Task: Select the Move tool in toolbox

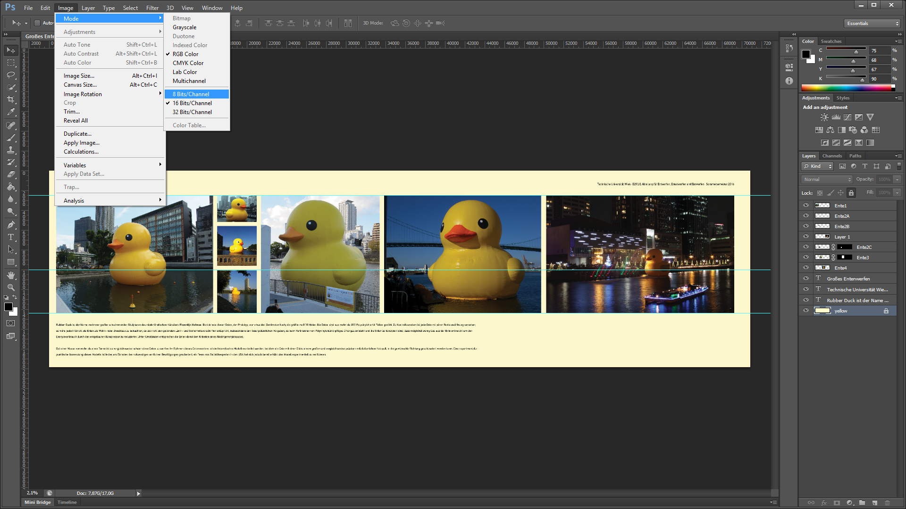Action: pos(11,50)
